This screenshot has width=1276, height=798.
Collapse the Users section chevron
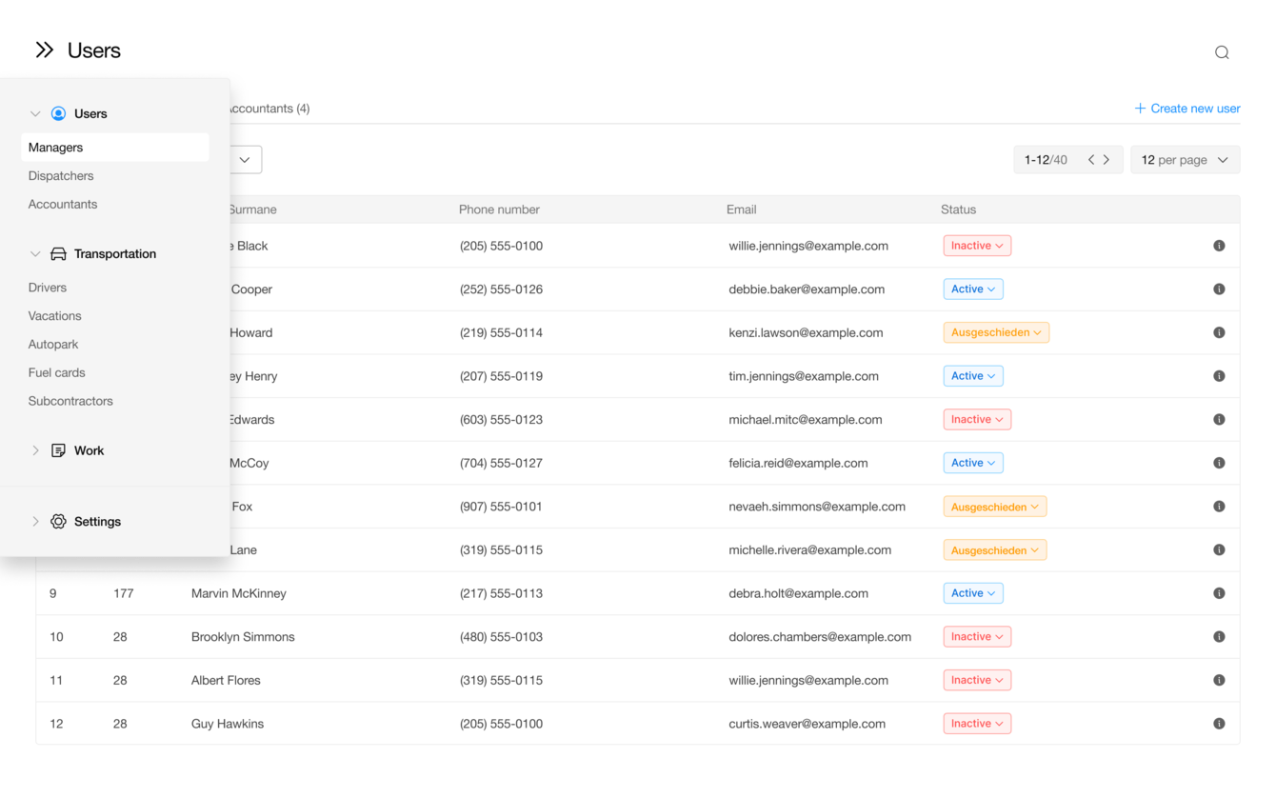pos(35,114)
